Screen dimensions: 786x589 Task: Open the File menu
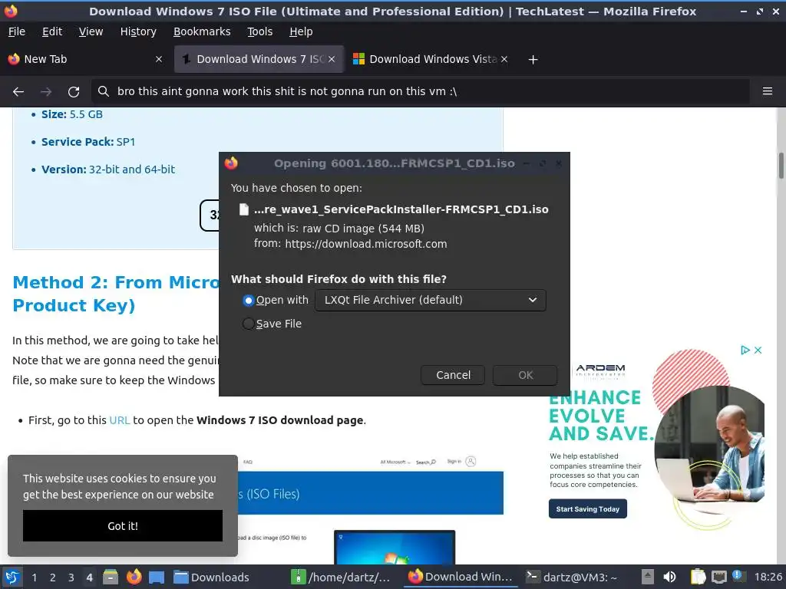tap(17, 31)
